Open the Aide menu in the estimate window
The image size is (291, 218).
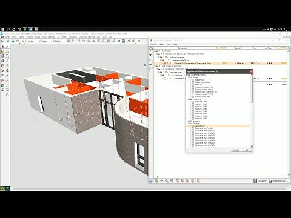tap(175, 45)
